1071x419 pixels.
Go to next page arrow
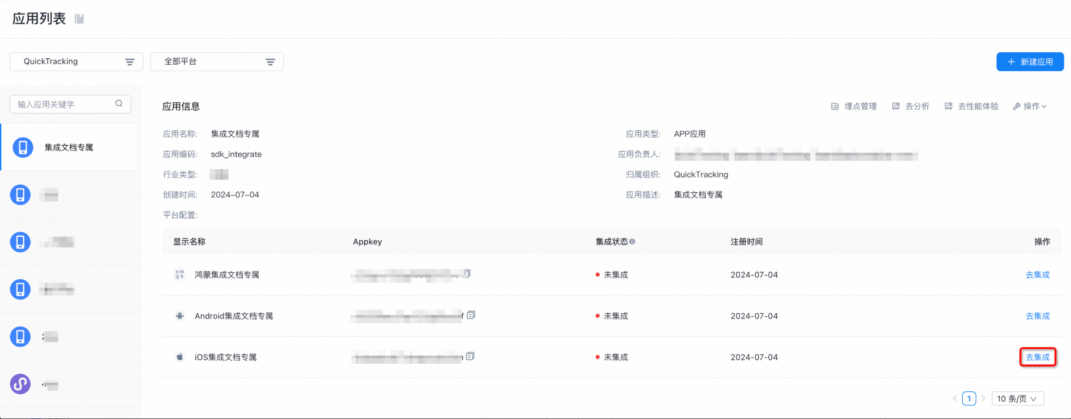point(983,398)
